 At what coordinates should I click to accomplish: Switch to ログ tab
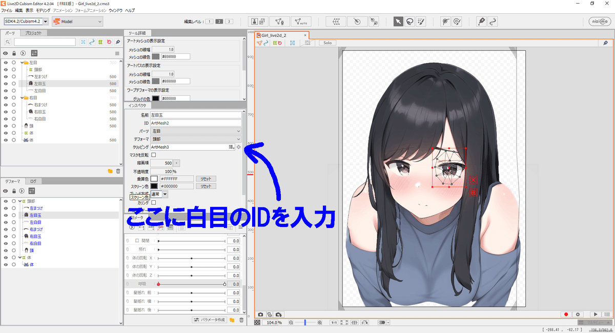(33, 181)
